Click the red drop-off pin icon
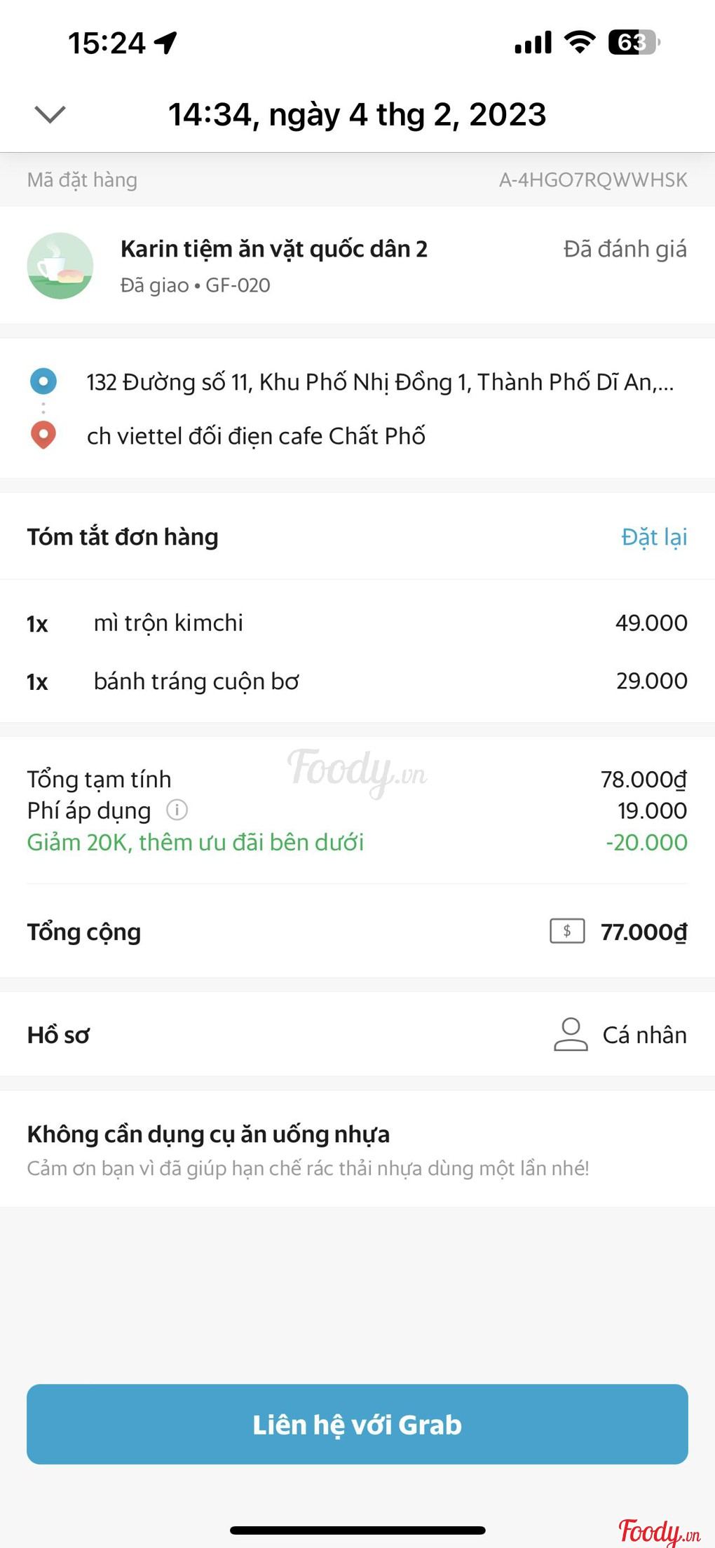The width and height of the screenshot is (715, 1548). click(43, 435)
